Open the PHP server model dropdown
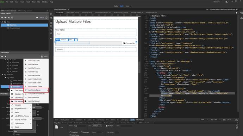Viewport: 243px width, 136px height. tap(42, 18)
